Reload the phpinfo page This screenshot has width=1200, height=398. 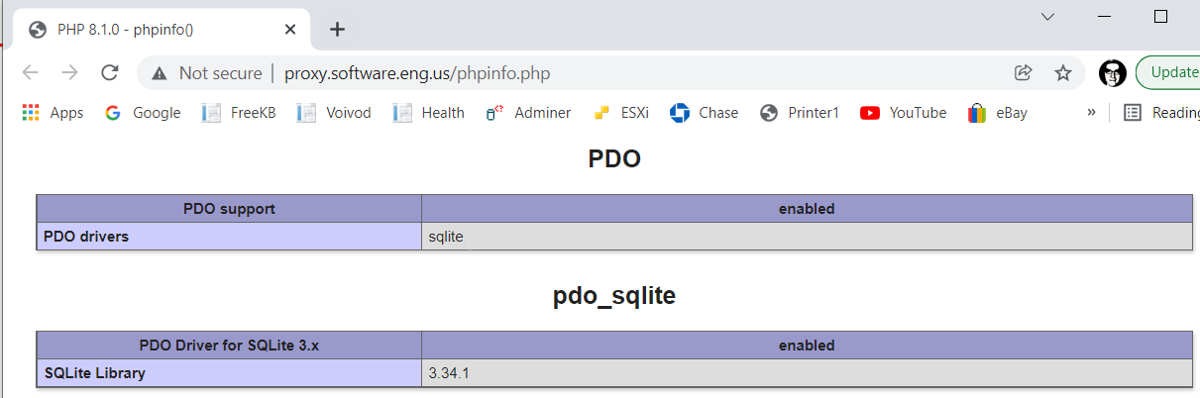point(110,72)
